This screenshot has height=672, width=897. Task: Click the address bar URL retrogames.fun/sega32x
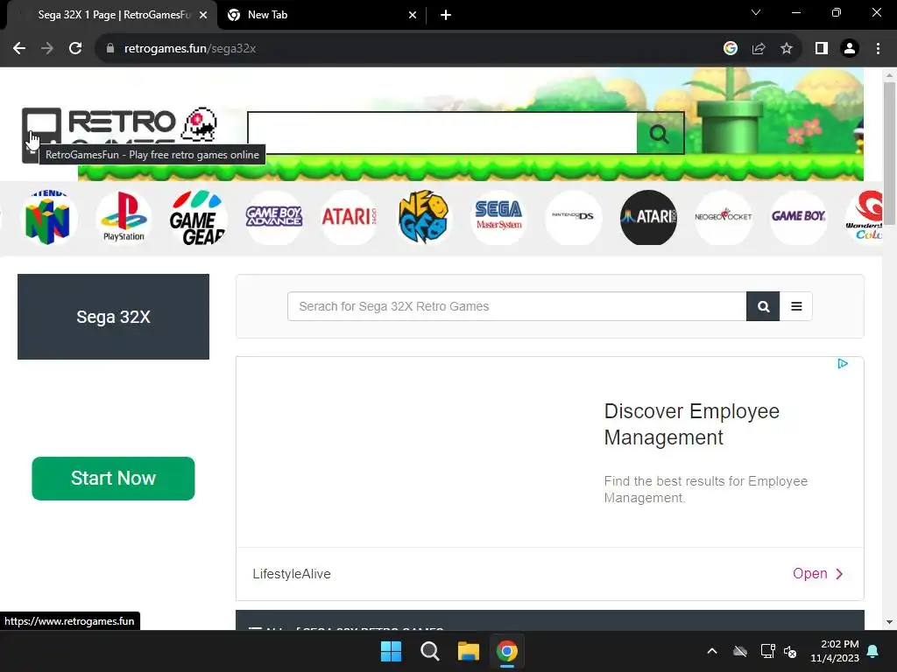[x=190, y=49]
